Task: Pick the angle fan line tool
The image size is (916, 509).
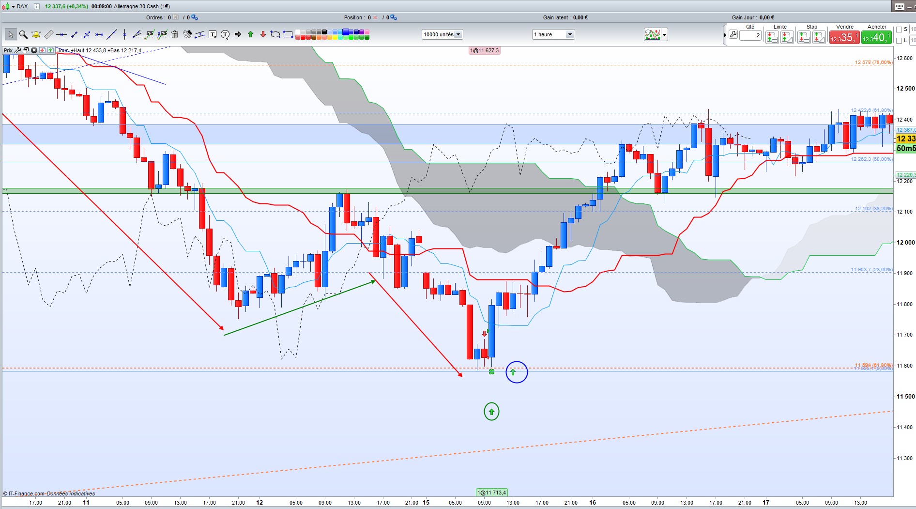Action: [137, 34]
